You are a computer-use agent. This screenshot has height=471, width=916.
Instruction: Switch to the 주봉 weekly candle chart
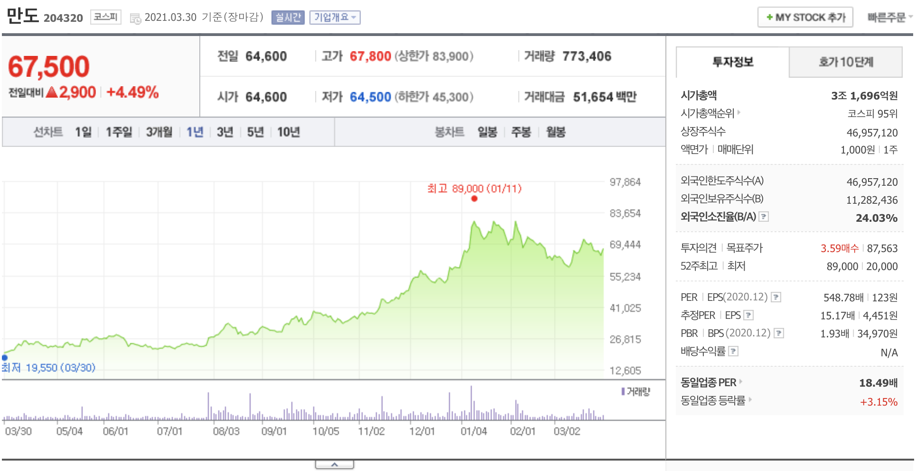[x=521, y=132]
